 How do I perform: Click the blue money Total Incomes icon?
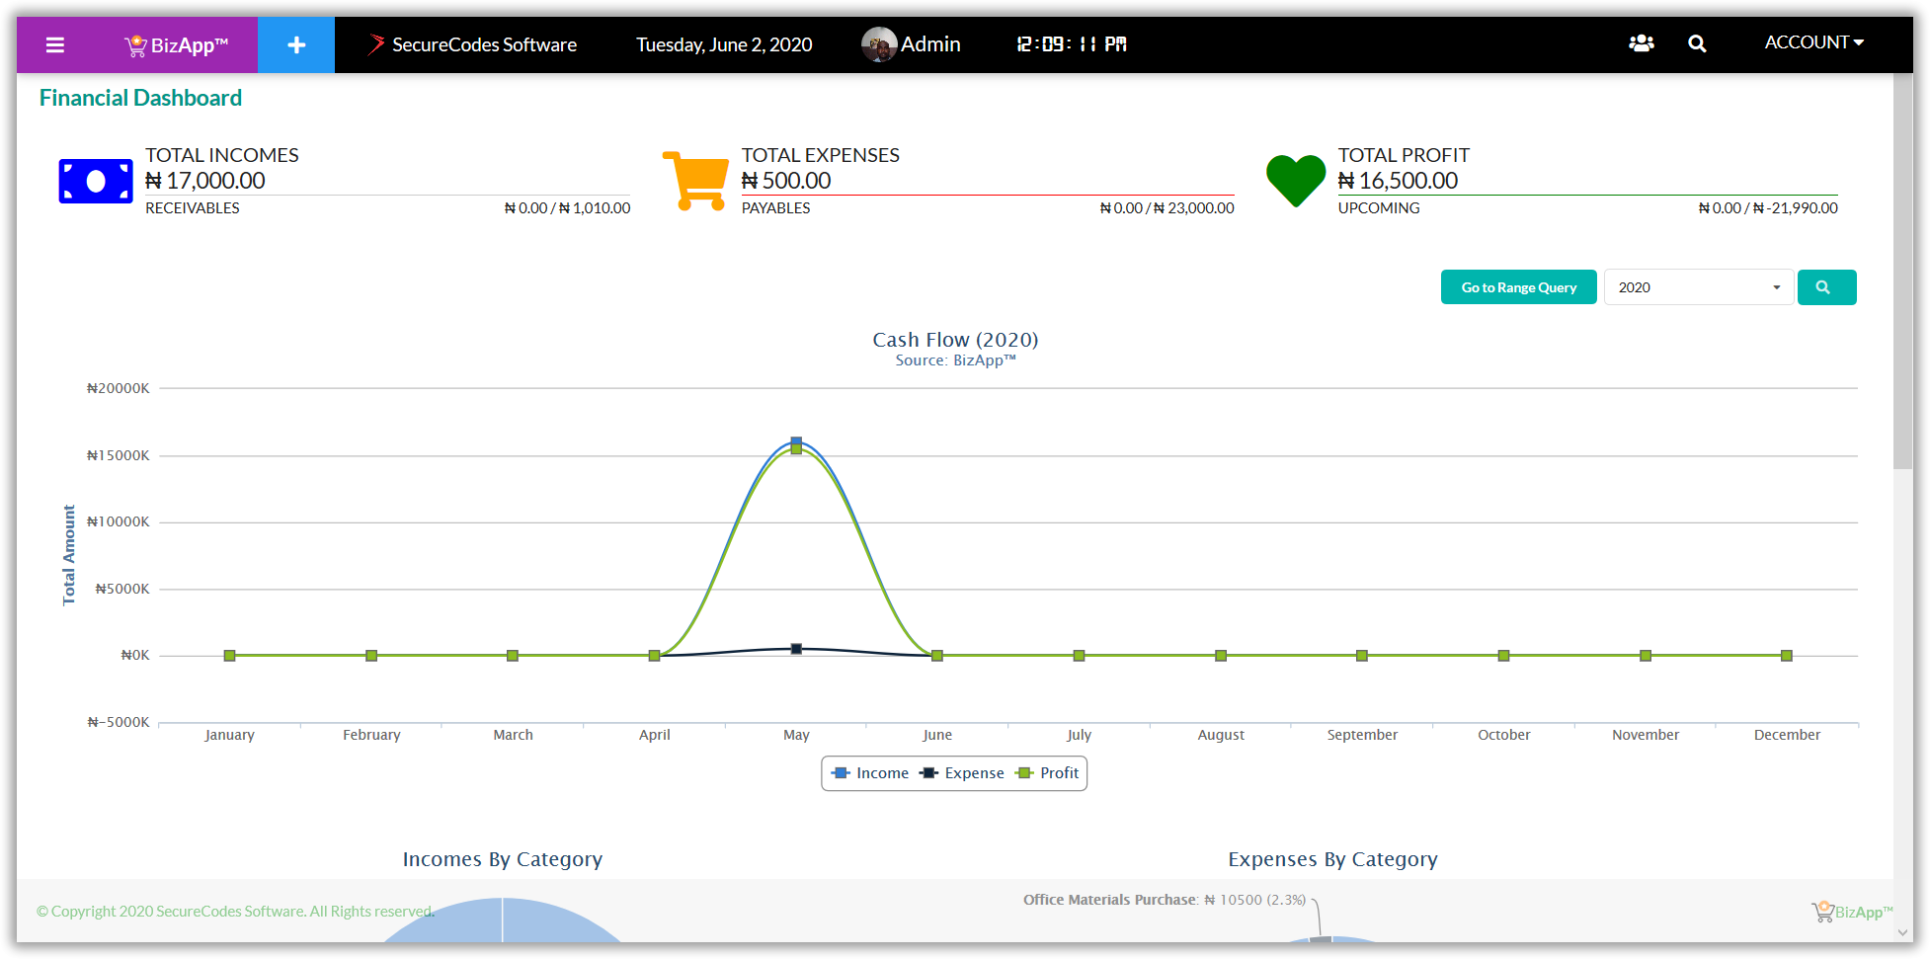pos(96,182)
